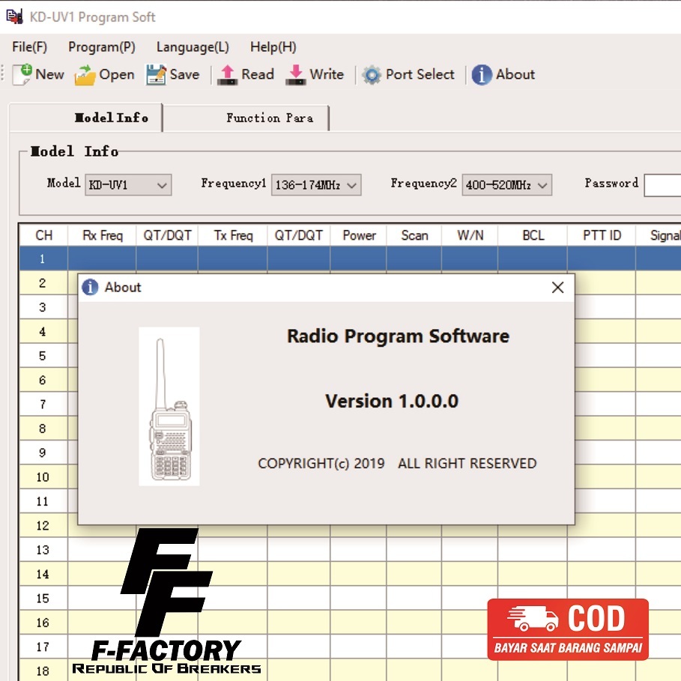Screen dimensions: 681x681
Task: Save the codeplug using the Save icon
Action: (157, 74)
